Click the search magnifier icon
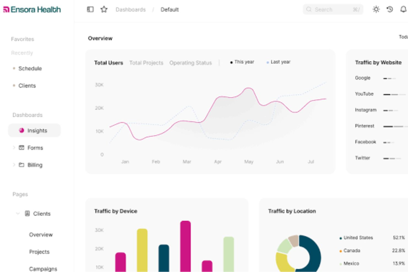This screenshot has width=408, height=272. [309, 9]
